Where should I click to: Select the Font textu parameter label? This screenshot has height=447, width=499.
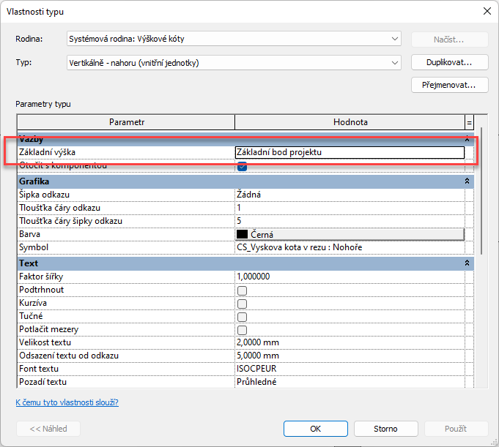click(x=39, y=369)
